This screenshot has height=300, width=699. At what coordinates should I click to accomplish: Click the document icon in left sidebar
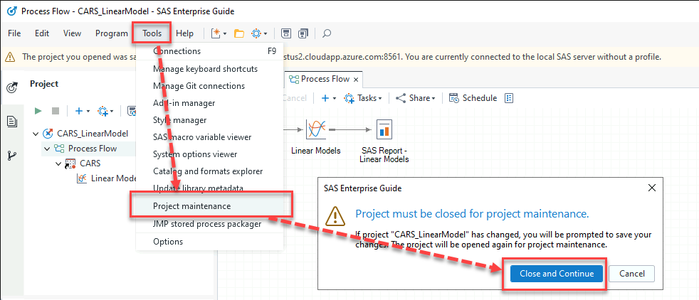pyautogui.click(x=11, y=122)
